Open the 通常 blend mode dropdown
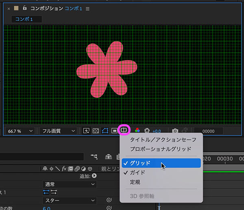This screenshot has height=210, width=244. [x=70, y=184]
